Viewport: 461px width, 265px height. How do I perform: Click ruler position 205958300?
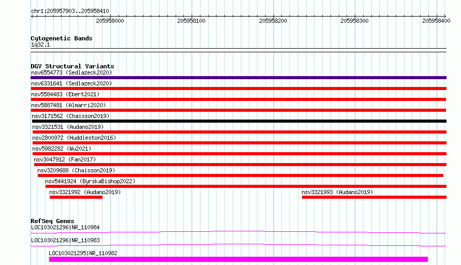354,21
